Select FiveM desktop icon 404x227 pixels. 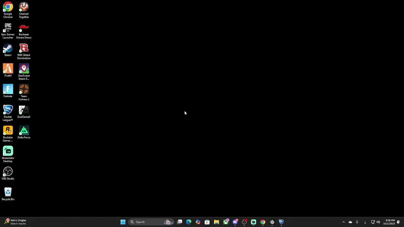point(8,70)
